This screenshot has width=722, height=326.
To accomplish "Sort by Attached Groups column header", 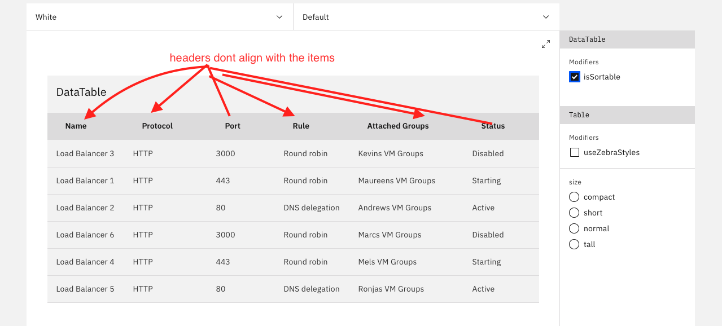I will tap(398, 126).
